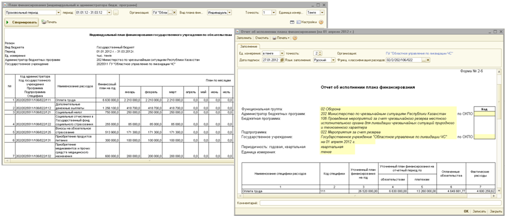
Task: Click ellipsis select button in Организация field of План window
Action: pos(171,13)
